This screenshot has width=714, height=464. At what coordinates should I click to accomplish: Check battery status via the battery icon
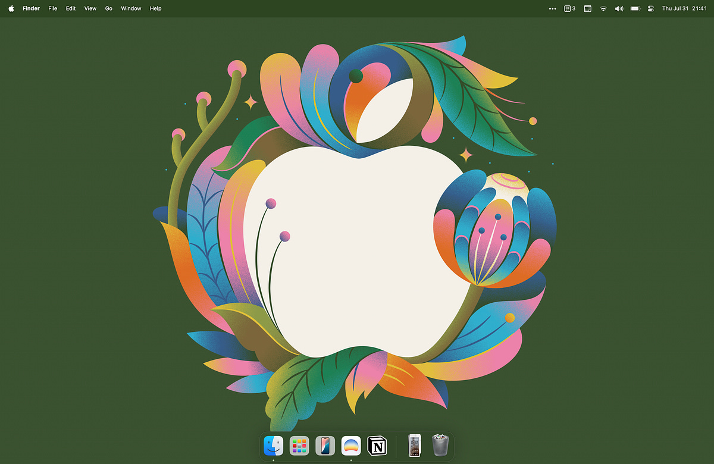click(x=635, y=8)
